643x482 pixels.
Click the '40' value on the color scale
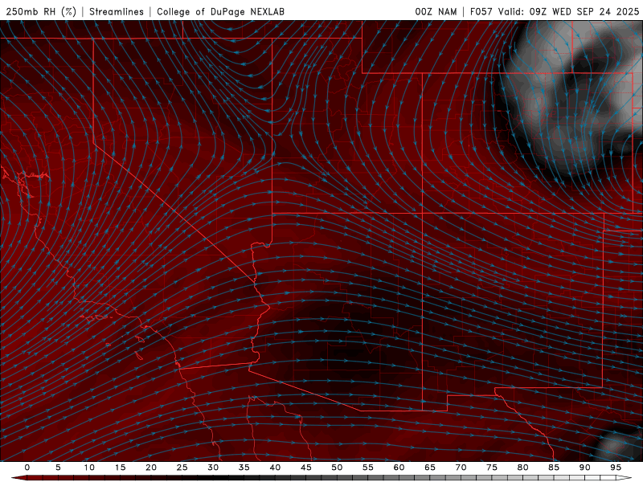click(275, 468)
